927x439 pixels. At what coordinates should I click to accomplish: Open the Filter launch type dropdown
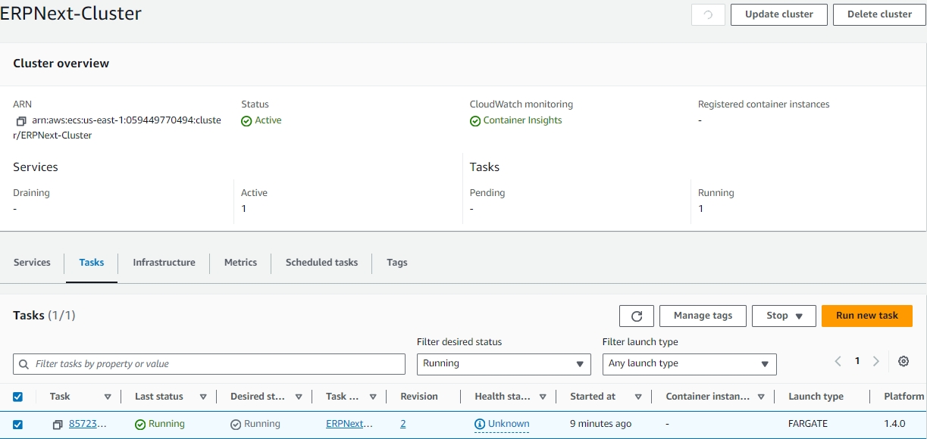690,364
